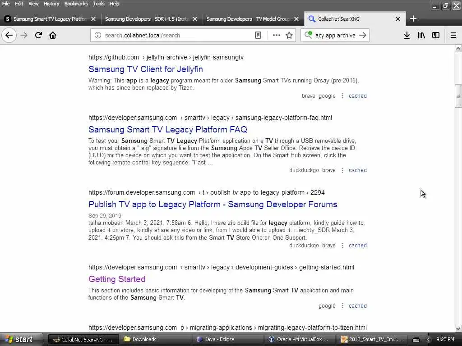
Task: Click the search box with 'acy app archive'
Action: pos(335,35)
